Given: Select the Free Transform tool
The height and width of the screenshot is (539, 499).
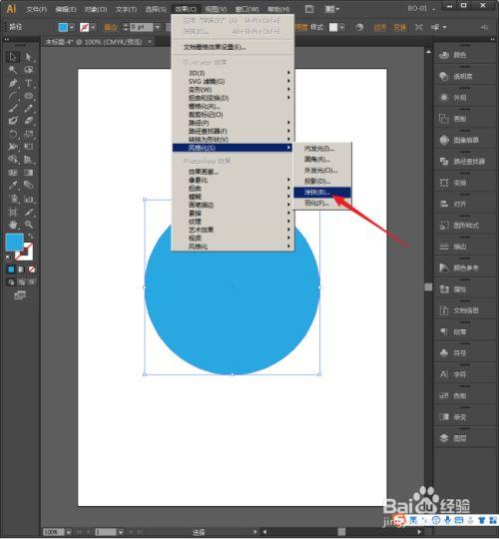Looking at the screenshot, I should [29, 147].
